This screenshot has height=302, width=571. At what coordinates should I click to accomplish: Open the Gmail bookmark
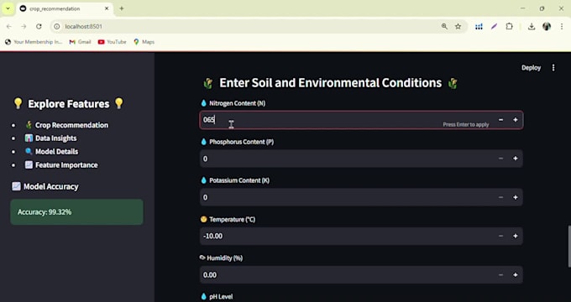[80, 42]
